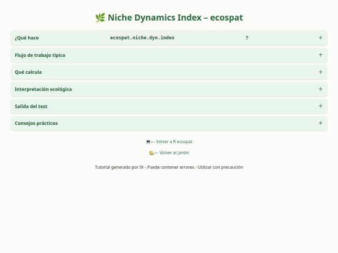Click the 'Niche Dynamics Index – ecospat' title
This screenshot has width=338, height=253.
point(175,17)
